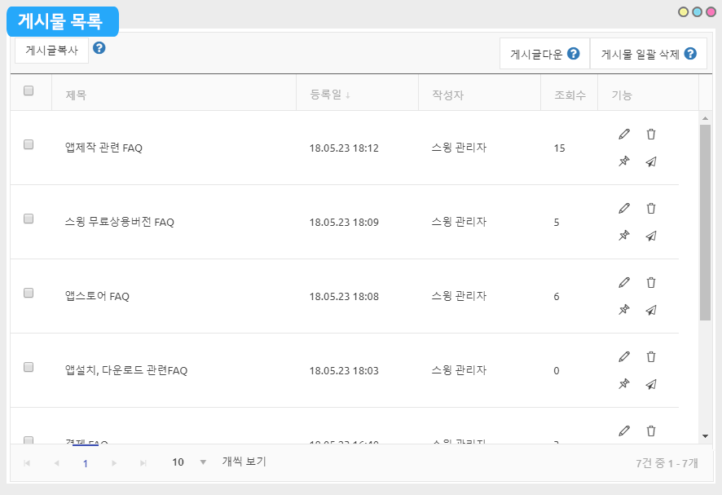Image resolution: width=722 pixels, height=495 pixels.
Task: Select the 앱스토어 FAQ row checkbox
Action: [x=29, y=293]
